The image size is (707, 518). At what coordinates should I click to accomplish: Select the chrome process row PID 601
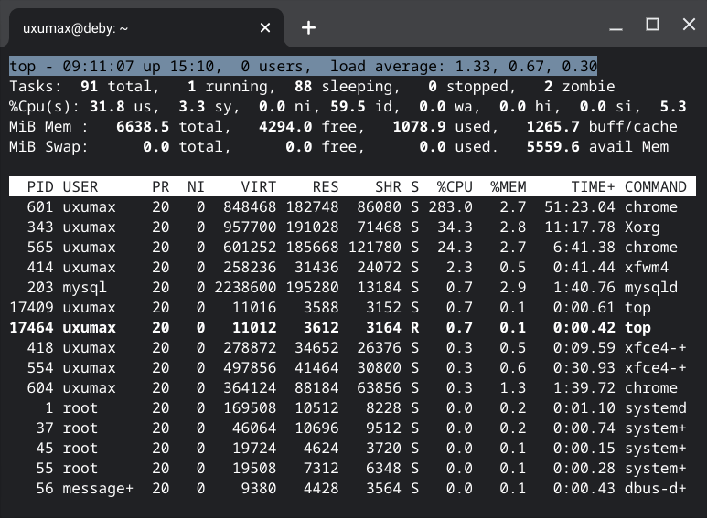[353, 206]
